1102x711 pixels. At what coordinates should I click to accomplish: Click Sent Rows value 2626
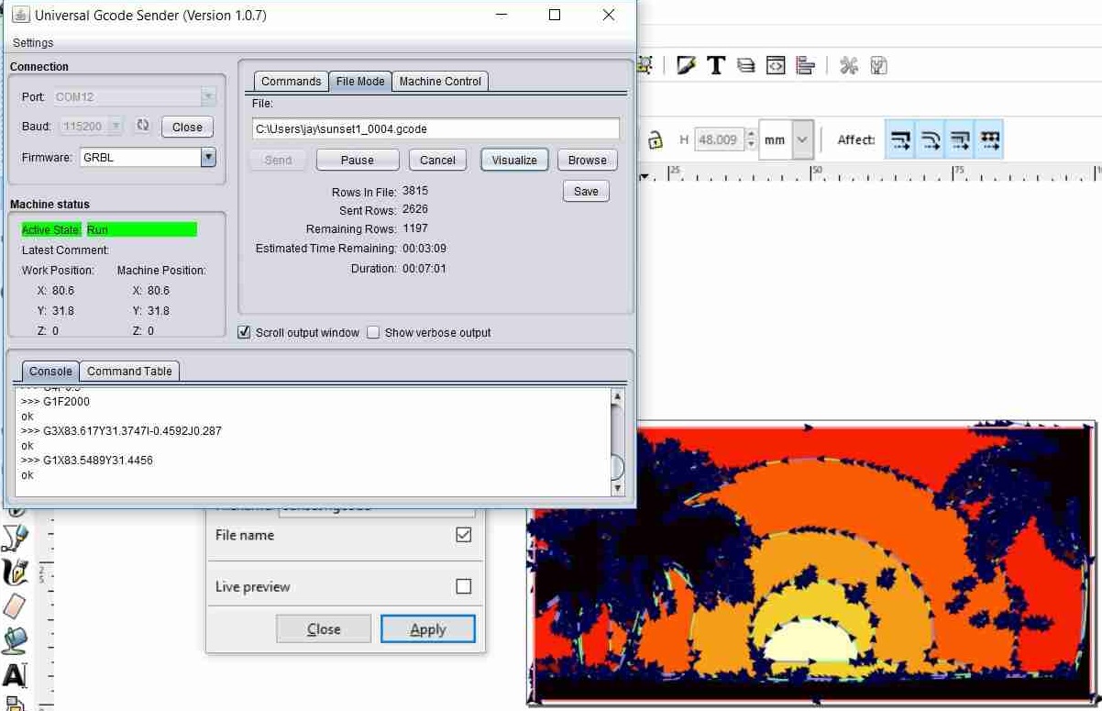click(415, 209)
